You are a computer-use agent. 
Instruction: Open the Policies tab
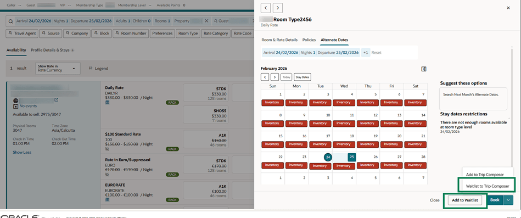point(309,40)
